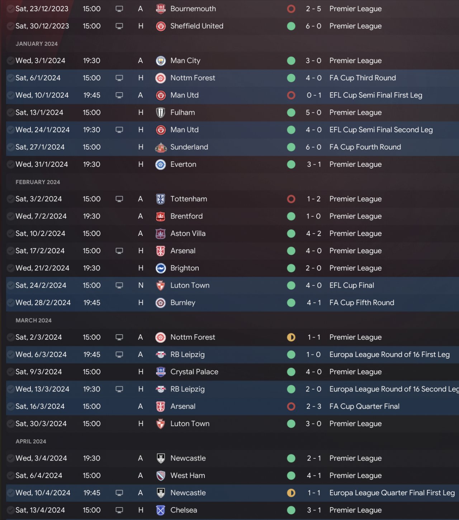This screenshot has width=459, height=520.
Task: Open Sunderland via its club badge
Action: coord(161,147)
